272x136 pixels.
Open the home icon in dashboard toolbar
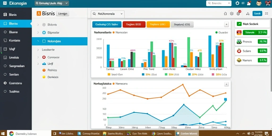point(225,14)
